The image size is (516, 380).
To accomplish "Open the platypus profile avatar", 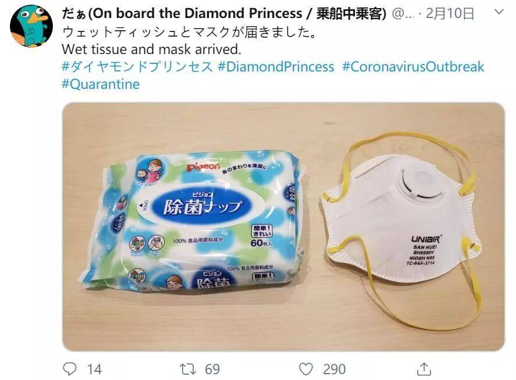I will click(x=31, y=26).
